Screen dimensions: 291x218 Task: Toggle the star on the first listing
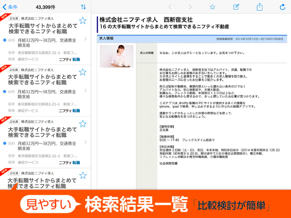coord(83,21)
